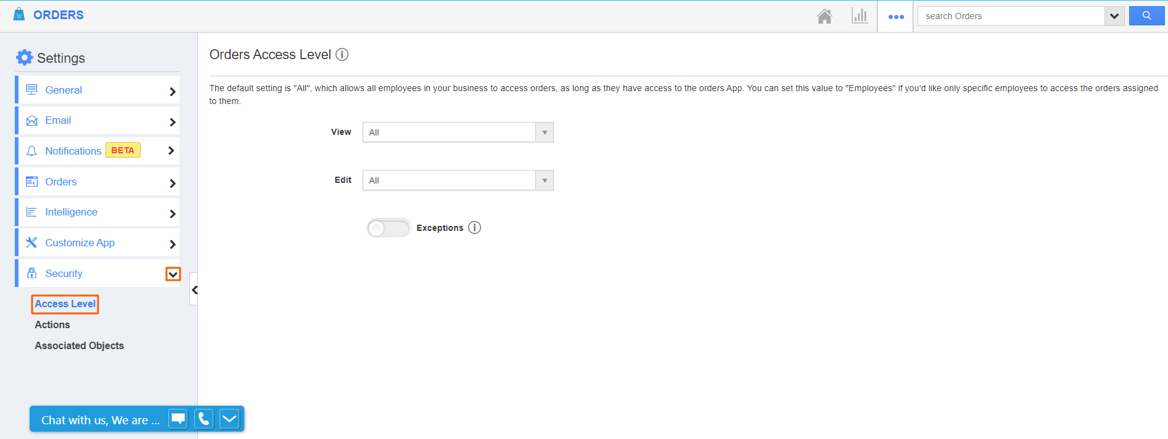Minimize the chat widget with the down arrow
Screen dimensions: 1168x439
click(x=229, y=419)
